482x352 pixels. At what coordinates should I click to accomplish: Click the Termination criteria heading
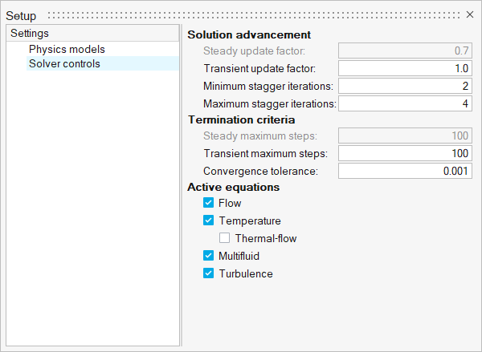click(241, 119)
